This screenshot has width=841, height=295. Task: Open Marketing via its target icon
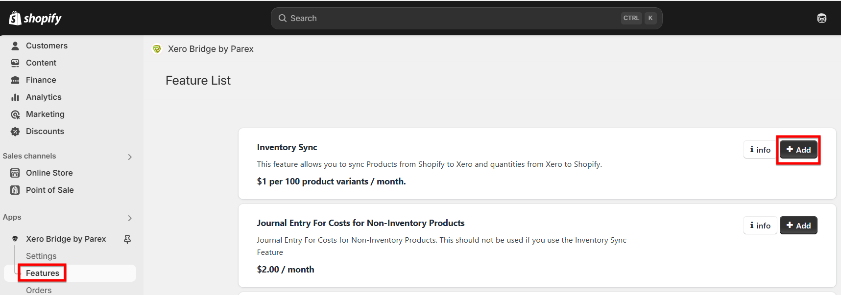[15, 114]
